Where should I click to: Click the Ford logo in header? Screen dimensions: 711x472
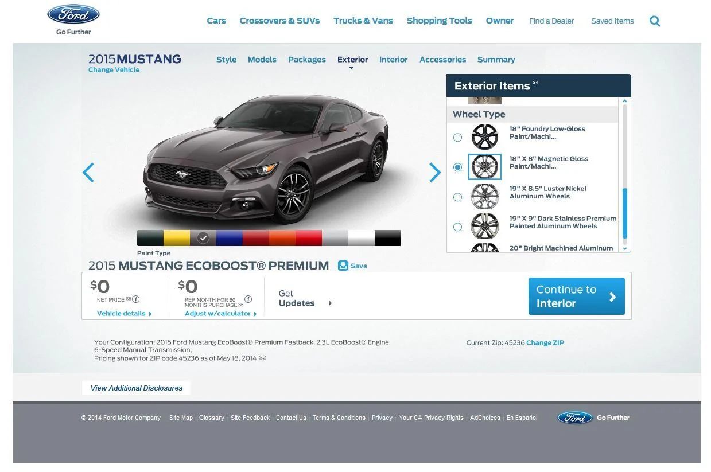pos(73,14)
